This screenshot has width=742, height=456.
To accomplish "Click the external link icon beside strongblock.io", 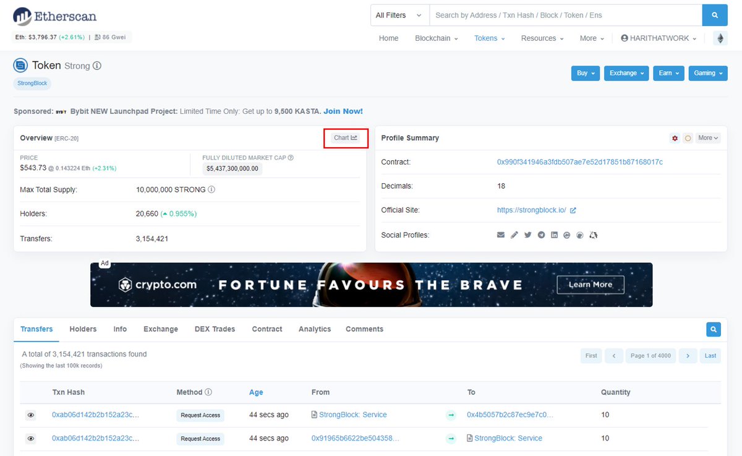I will (x=573, y=210).
